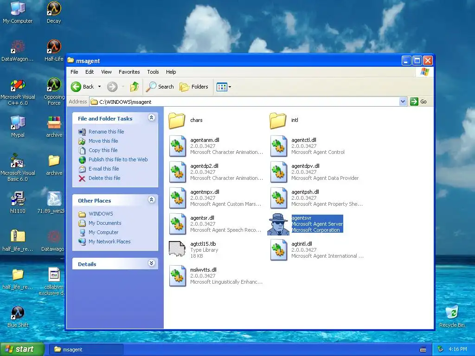Click the on-screen keyboard tray icon

pos(423,350)
